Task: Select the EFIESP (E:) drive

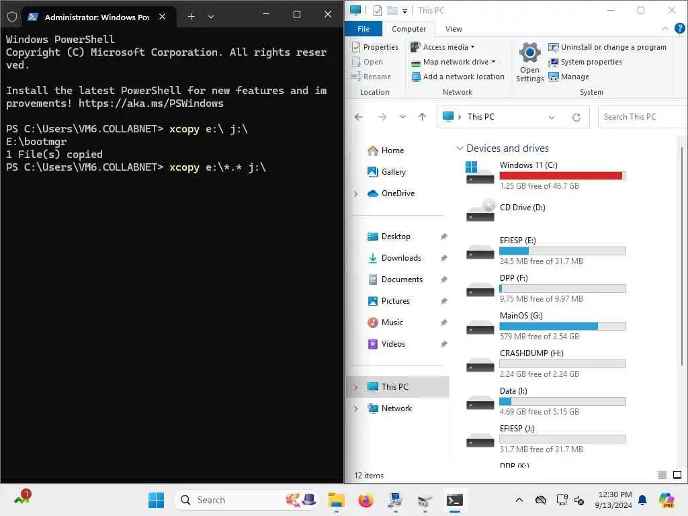Action: click(x=546, y=250)
